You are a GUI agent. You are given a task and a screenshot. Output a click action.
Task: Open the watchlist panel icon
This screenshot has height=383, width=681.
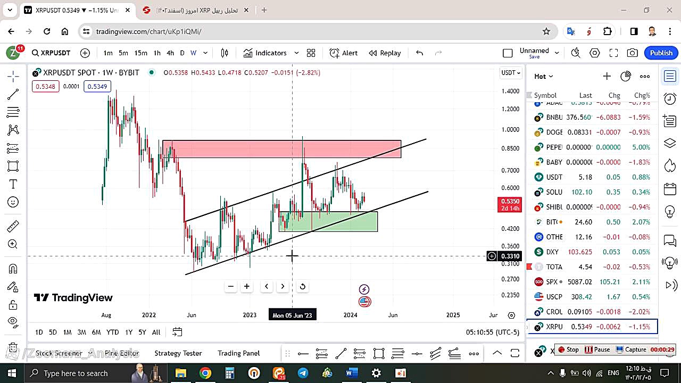[670, 77]
